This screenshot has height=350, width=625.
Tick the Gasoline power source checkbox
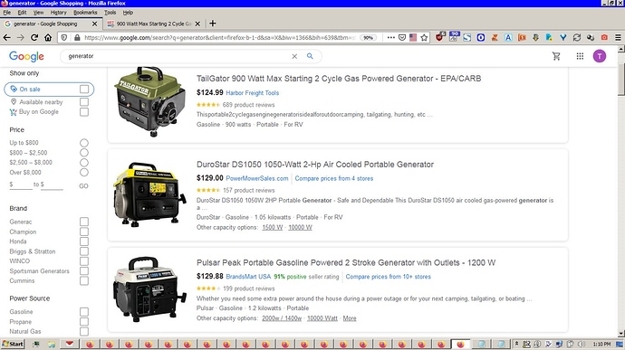pos(84,312)
